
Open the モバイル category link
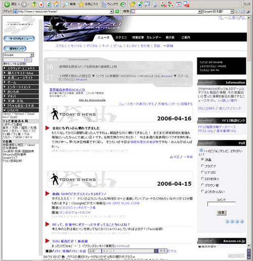[76, 46]
